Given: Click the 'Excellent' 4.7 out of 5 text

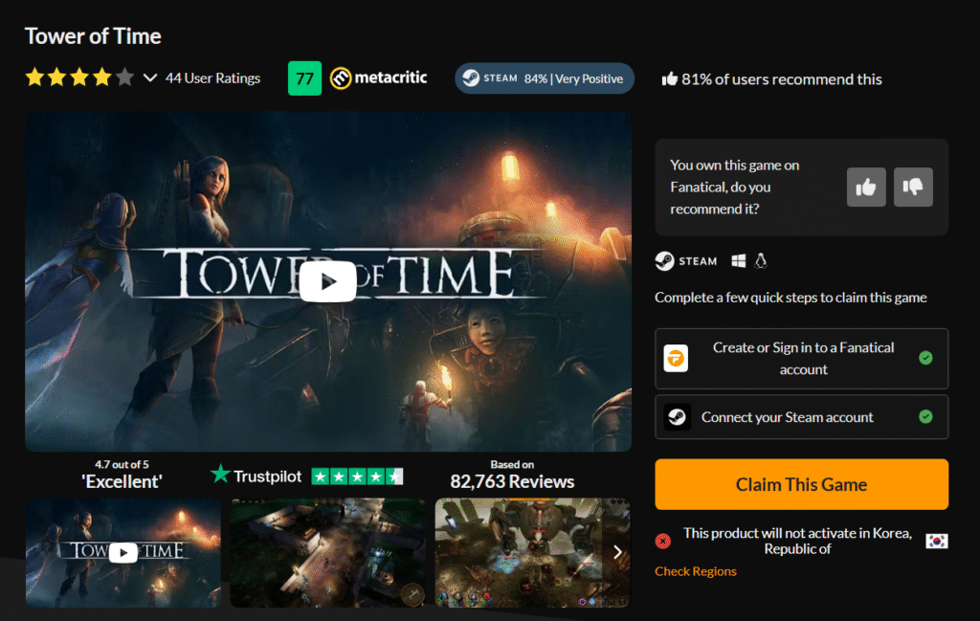Looking at the screenshot, I should [x=122, y=476].
